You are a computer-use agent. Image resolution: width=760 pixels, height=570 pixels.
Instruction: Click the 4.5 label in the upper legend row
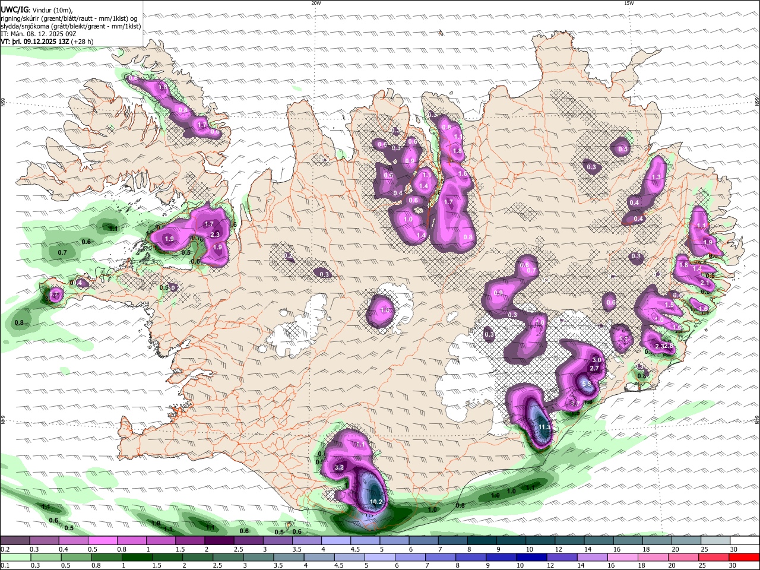pos(355,549)
